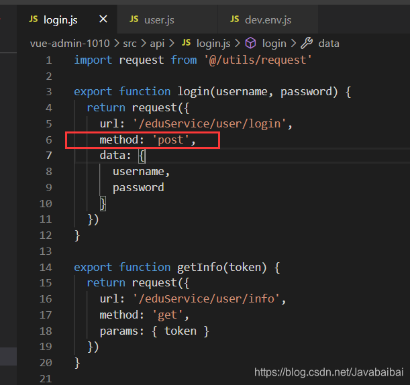Click the 'import' keyword on line 1
The width and height of the screenshot is (410, 385).
[93, 60]
